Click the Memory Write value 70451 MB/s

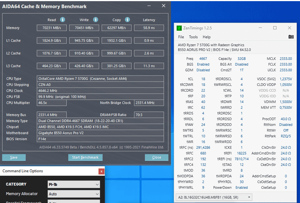click(84, 28)
